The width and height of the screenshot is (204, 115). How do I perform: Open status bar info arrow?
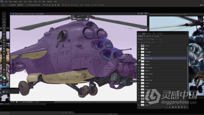38,102
